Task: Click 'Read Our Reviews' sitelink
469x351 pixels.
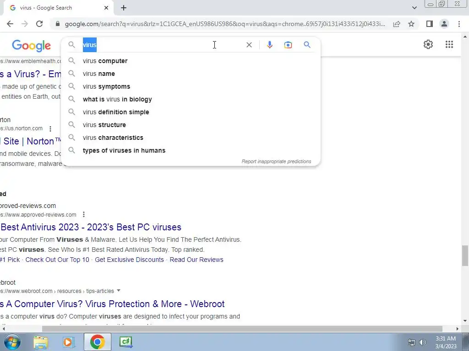Action: (196, 260)
